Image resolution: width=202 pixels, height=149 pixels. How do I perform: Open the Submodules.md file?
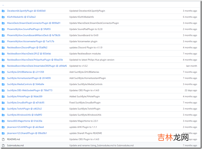(15, 145)
